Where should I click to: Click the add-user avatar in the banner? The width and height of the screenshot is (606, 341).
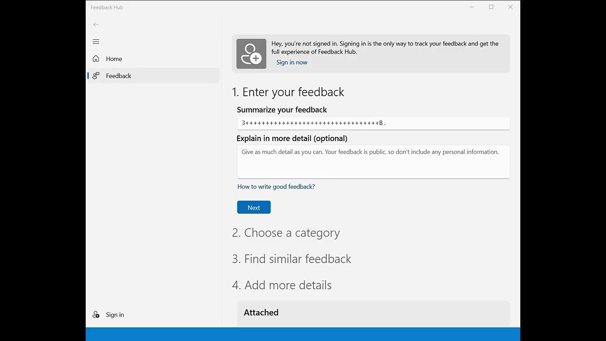251,54
